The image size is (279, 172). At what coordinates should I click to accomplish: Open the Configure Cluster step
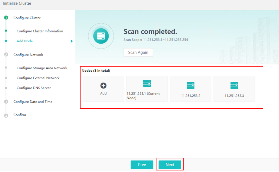coord(27,18)
